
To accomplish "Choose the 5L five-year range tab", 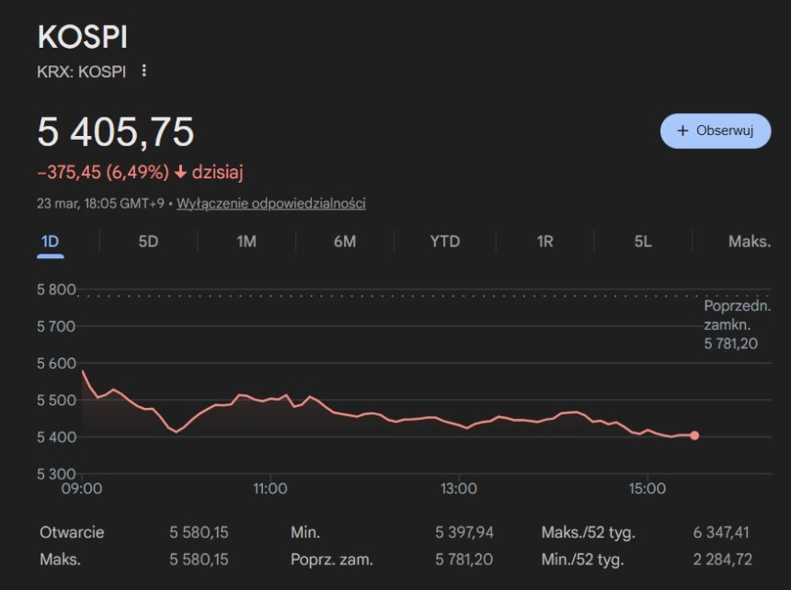I will 642,242.
